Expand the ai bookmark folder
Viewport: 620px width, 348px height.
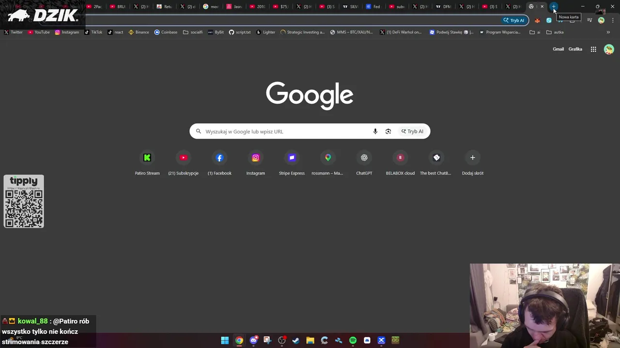click(535, 32)
